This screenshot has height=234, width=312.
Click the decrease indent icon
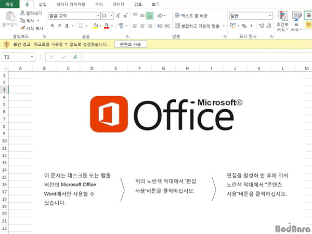[x=160, y=26]
